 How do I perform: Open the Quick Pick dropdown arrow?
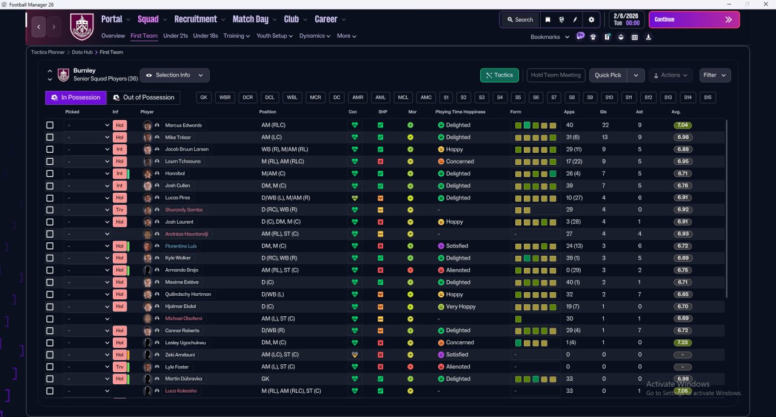click(x=635, y=75)
